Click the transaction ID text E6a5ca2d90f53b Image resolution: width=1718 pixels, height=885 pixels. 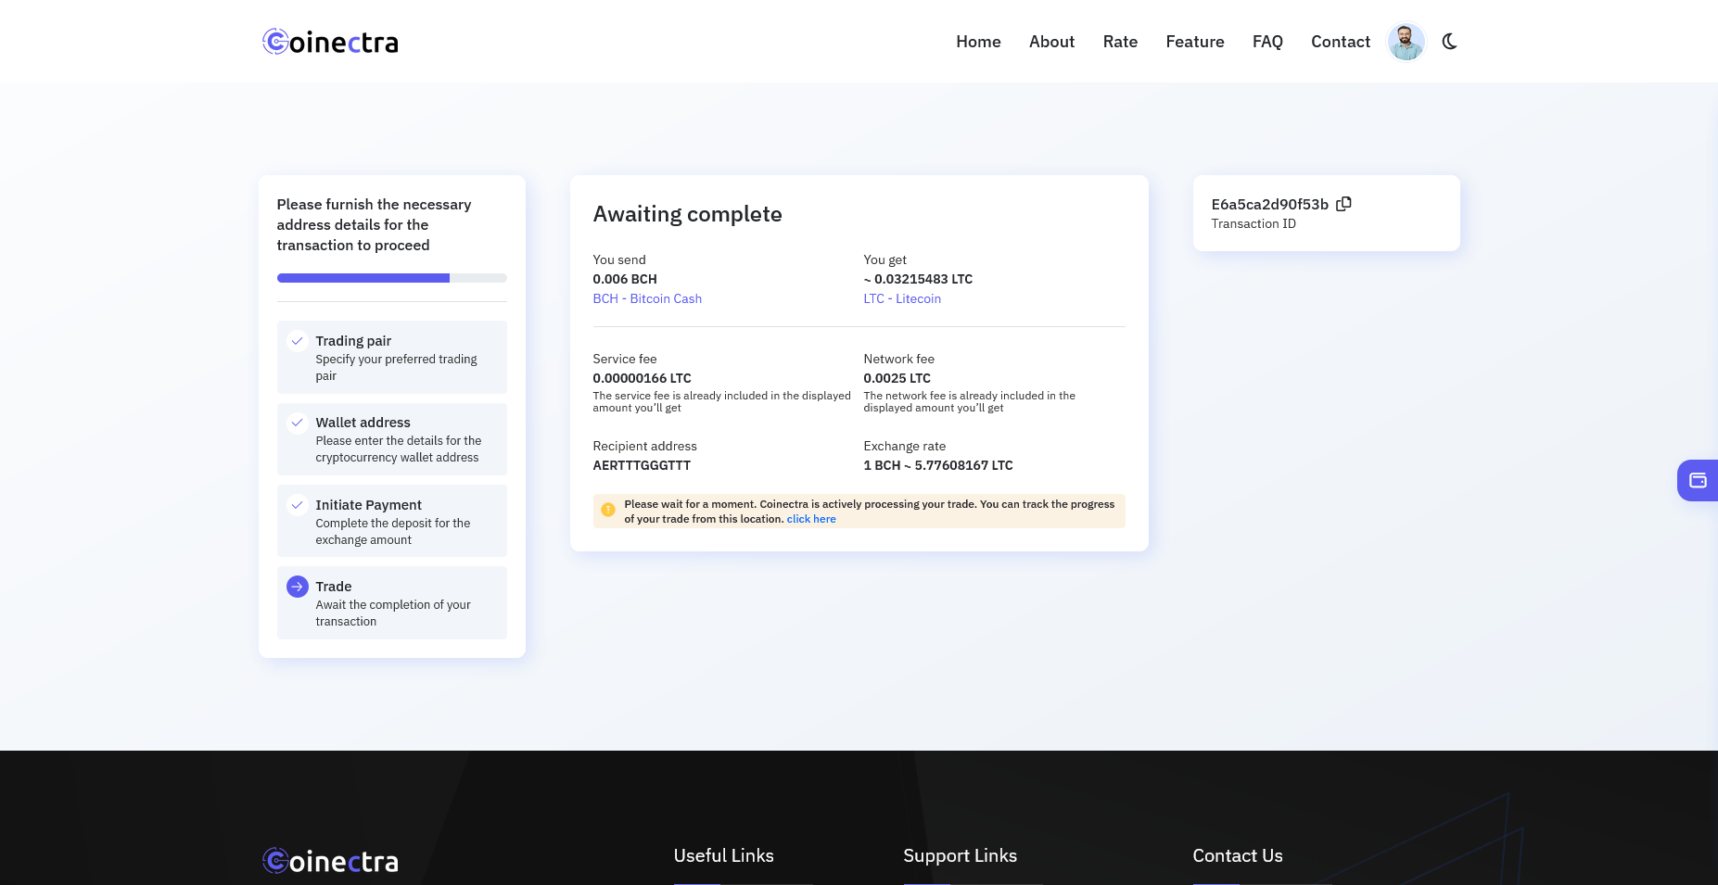pyautogui.click(x=1270, y=204)
